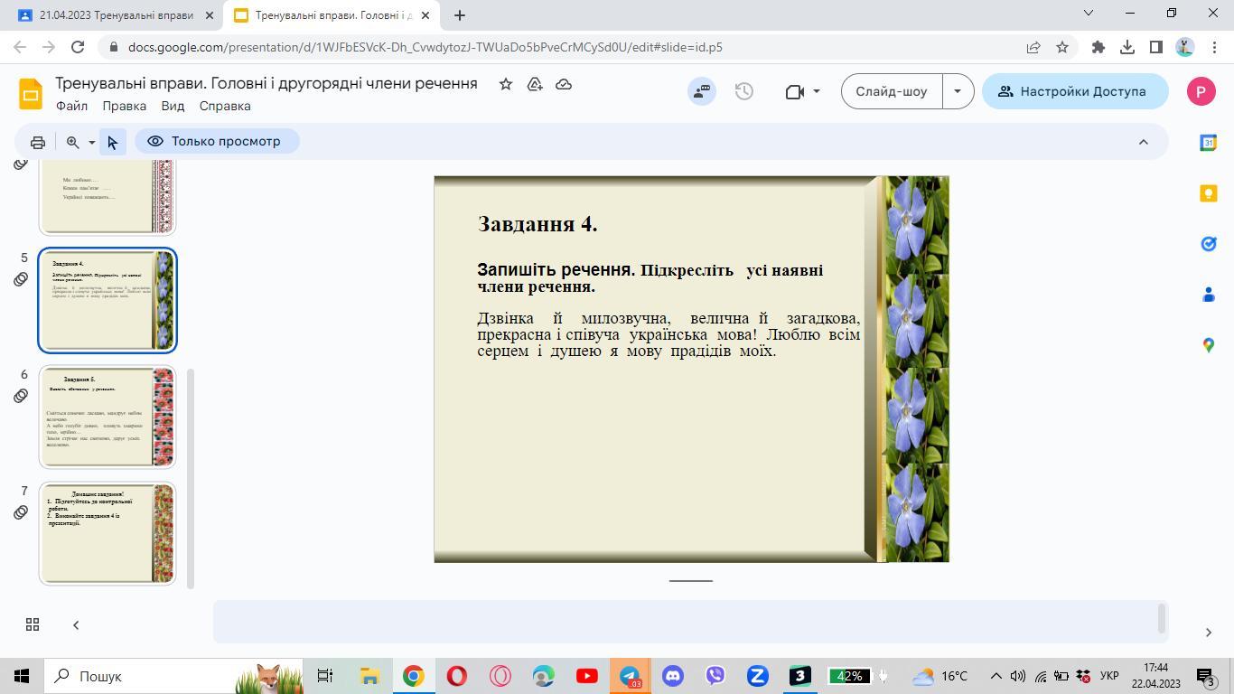This screenshot has width=1234, height=694.
Task: Open the camera meeting dropdown
Action: [816, 91]
